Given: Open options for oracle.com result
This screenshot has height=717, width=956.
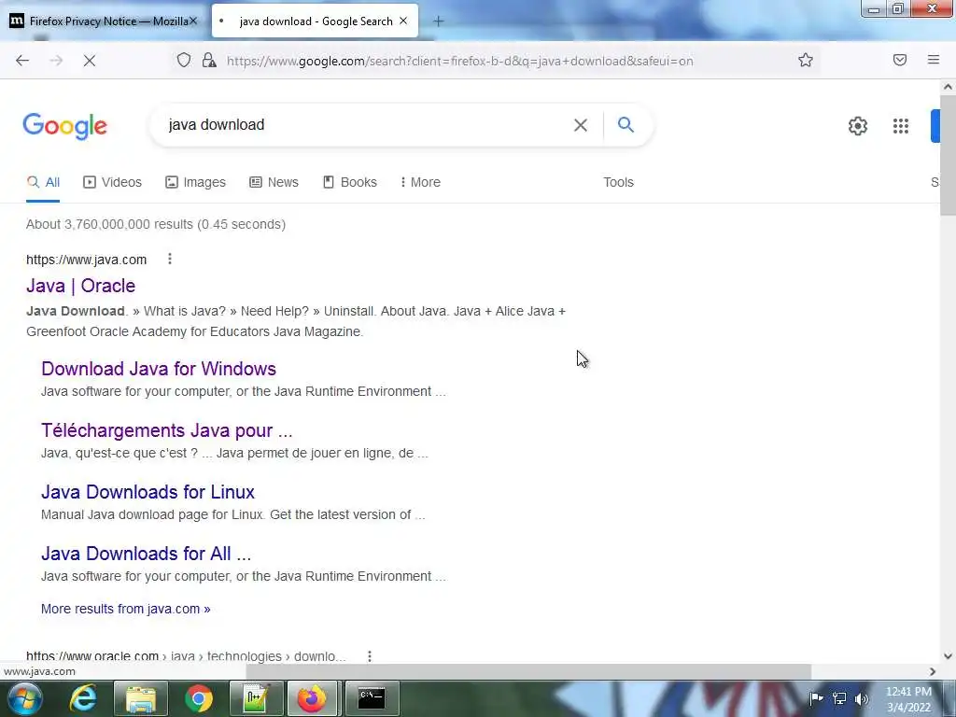Looking at the screenshot, I should [370, 656].
